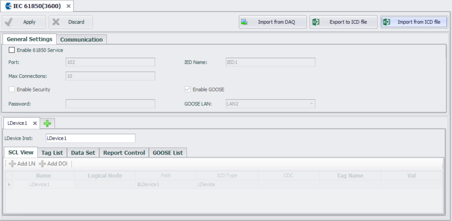Viewport: 452px width, 221px height.
Task: Click the LDevice Inst input field
Action: tap(90, 138)
